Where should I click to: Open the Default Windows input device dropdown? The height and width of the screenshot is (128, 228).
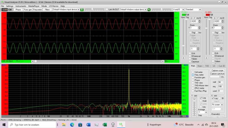point(78,9)
